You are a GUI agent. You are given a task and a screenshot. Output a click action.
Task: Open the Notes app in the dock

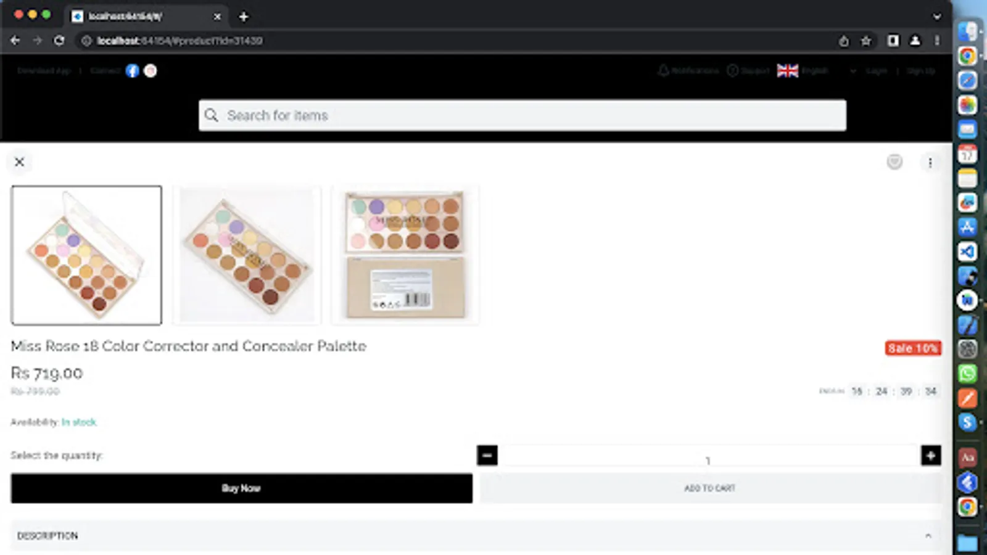point(967,178)
